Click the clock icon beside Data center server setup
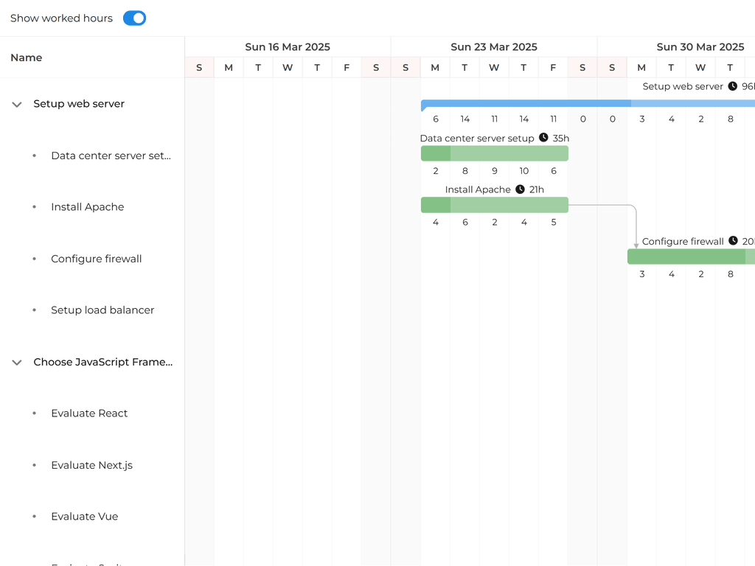This screenshot has height=566, width=755. [x=543, y=138]
